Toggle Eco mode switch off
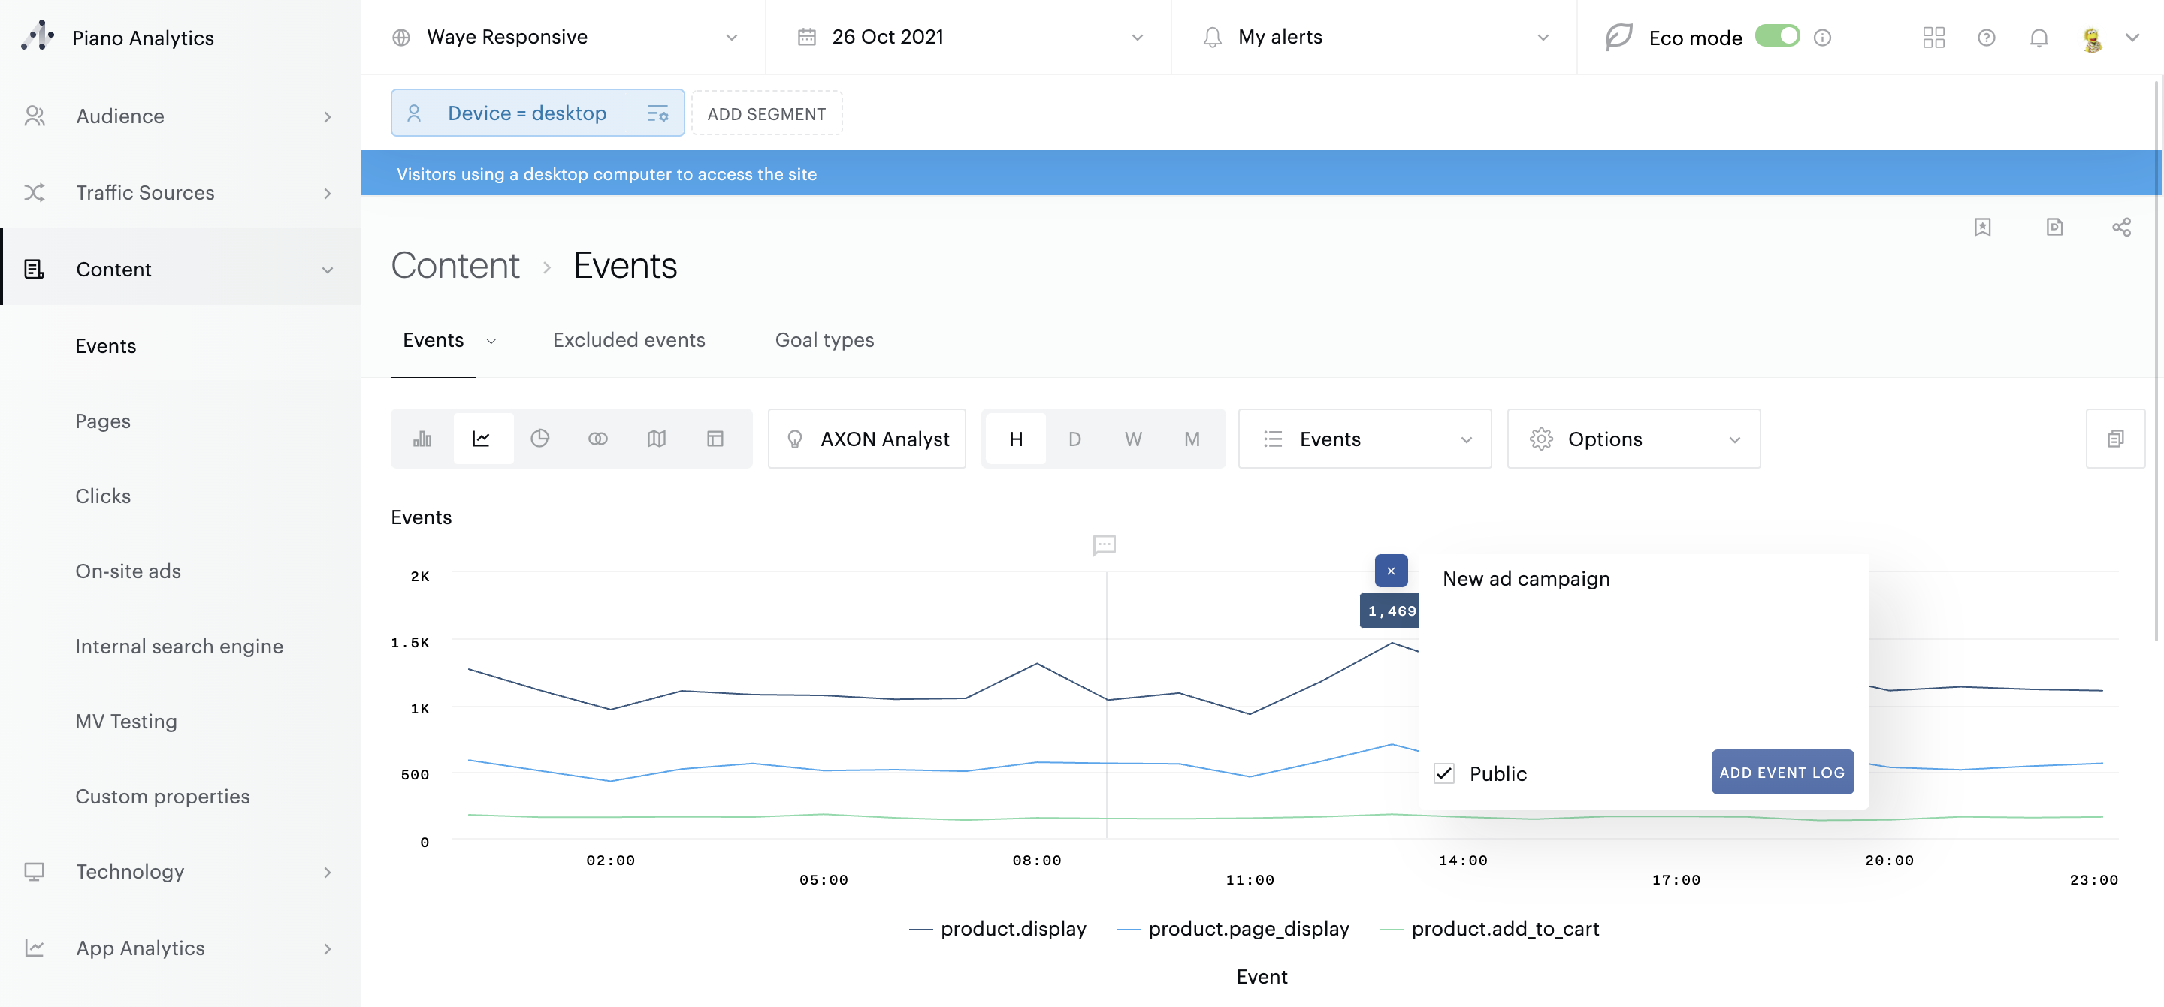The height and width of the screenshot is (1007, 2164). (x=1777, y=36)
